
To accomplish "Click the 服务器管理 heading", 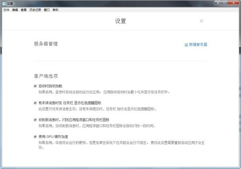I will [46, 44].
